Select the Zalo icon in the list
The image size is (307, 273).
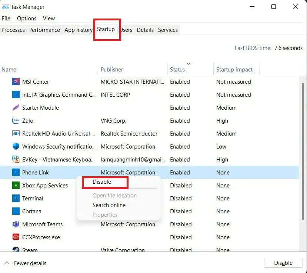[x=16, y=120]
